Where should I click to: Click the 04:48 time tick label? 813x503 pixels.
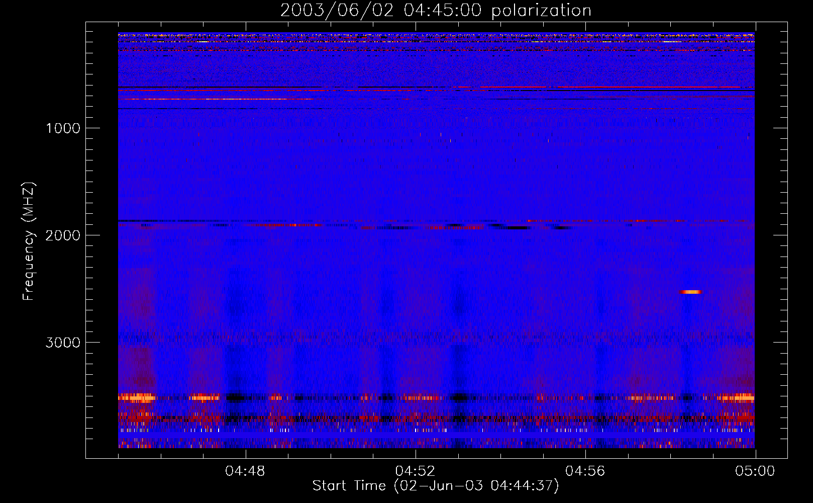point(245,471)
